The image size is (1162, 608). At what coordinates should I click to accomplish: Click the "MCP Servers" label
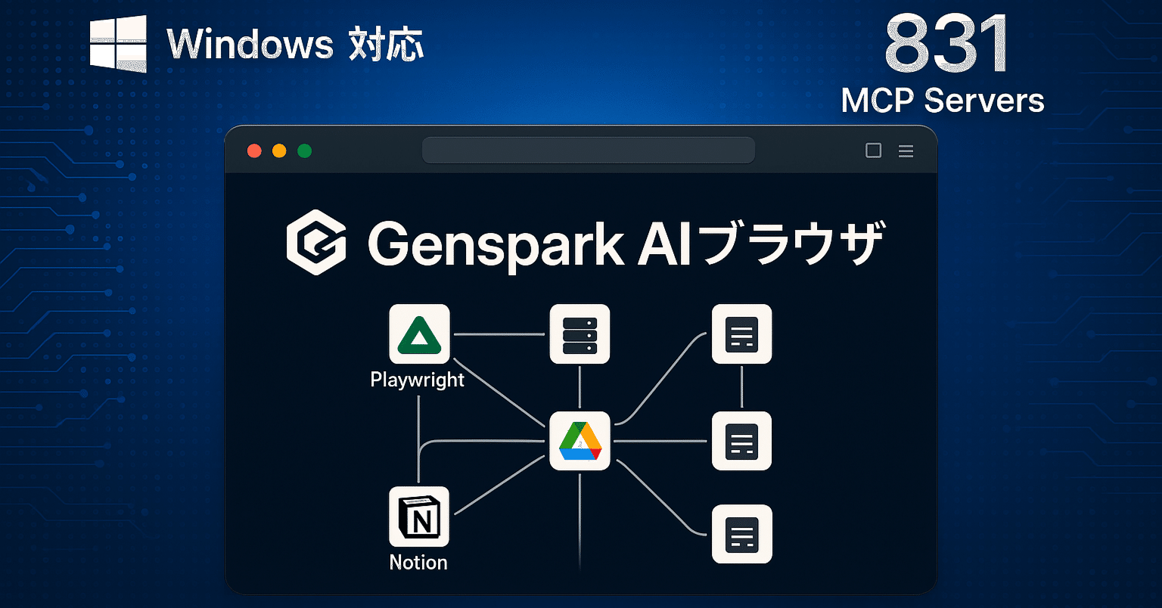click(943, 101)
